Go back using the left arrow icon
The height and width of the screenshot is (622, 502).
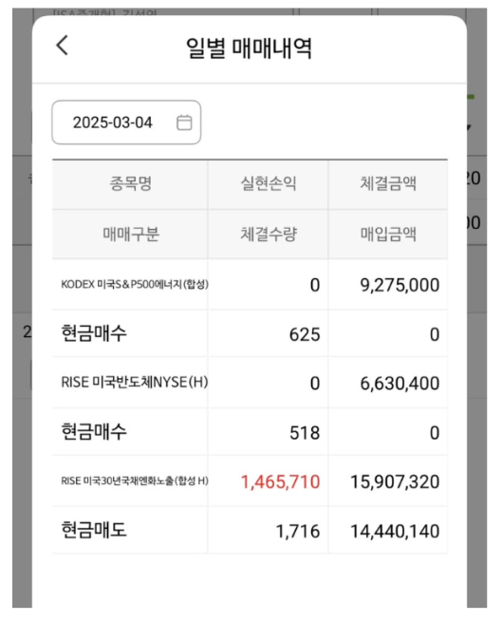coord(63,46)
